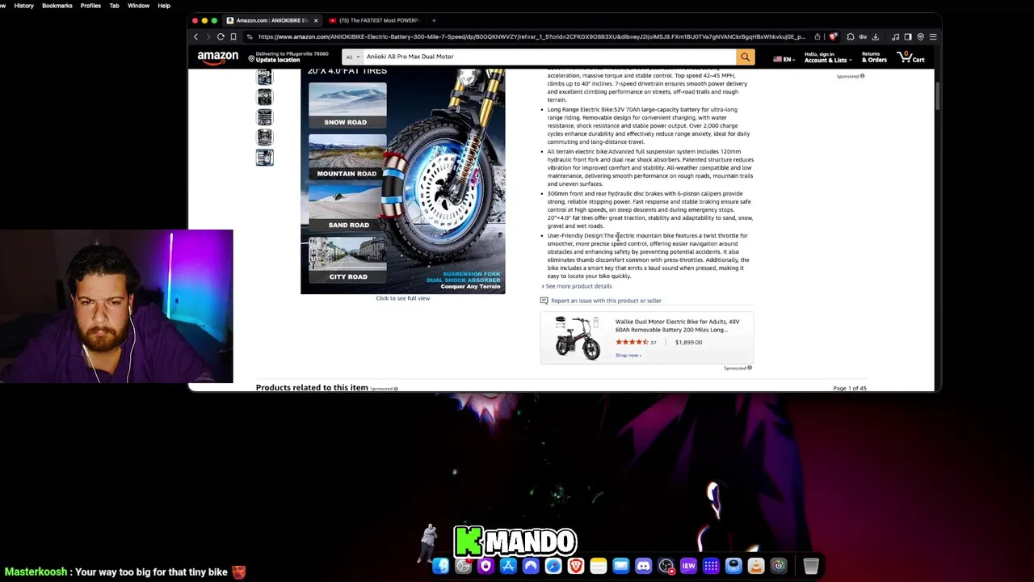Switch to the YouTube FASTEST Most POWERFUL tab
Image resolution: width=1034 pixels, height=582 pixels.
point(374,20)
